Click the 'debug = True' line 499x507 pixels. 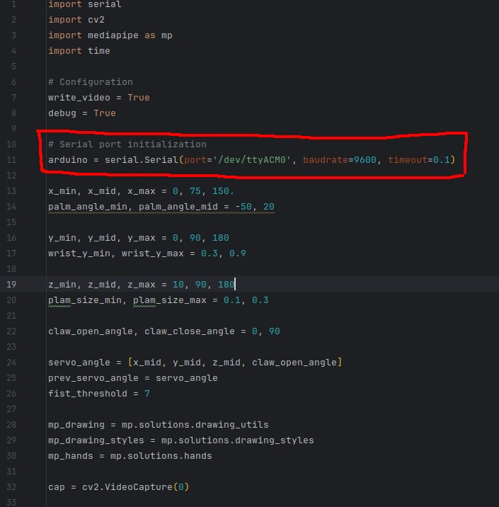click(x=82, y=113)
